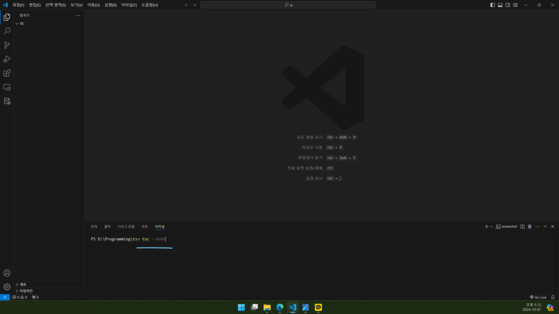Click the VS Code logo in the title bar
Viewport: 559px width, 314px height.
click(x=5, y=5)
